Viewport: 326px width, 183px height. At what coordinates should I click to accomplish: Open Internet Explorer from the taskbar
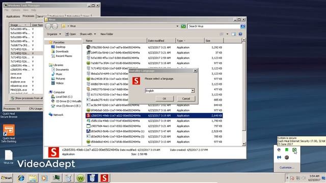(21, 178)
